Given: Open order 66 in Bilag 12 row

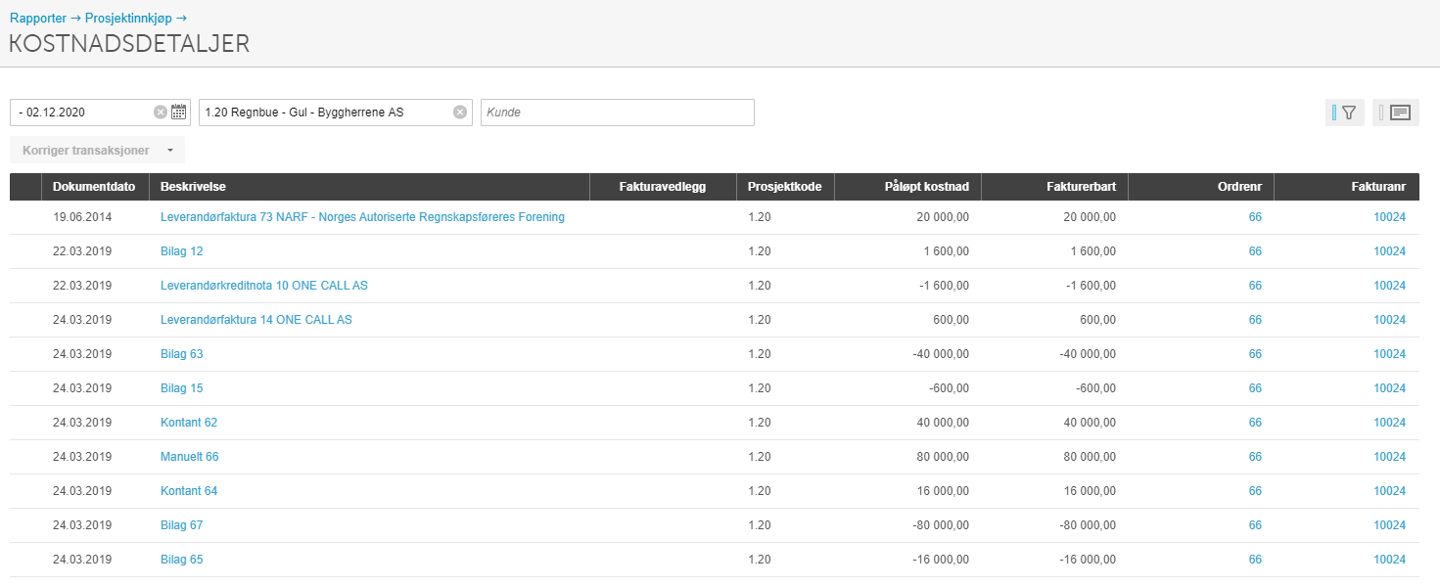Looking at the screenshot, I should (1255, 251).
